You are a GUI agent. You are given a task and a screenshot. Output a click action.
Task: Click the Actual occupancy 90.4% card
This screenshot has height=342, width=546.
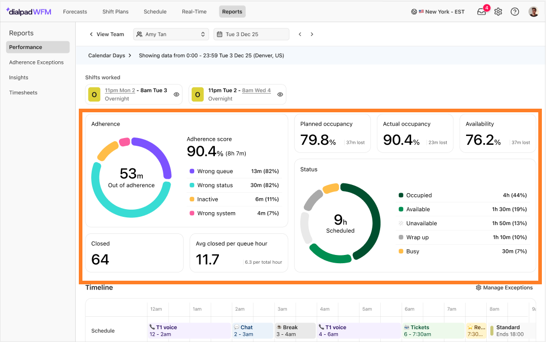415,133
